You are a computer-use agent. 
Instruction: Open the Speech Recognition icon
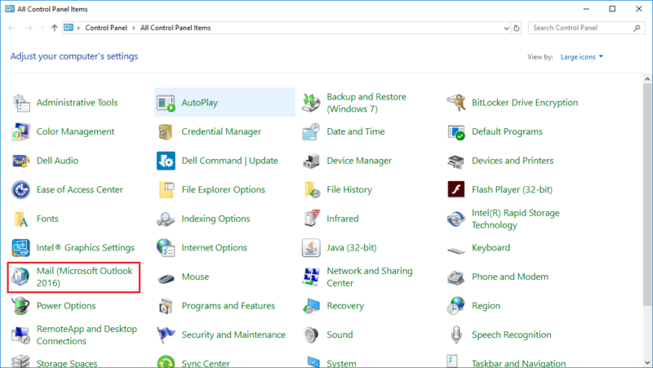tap(456, 335)
